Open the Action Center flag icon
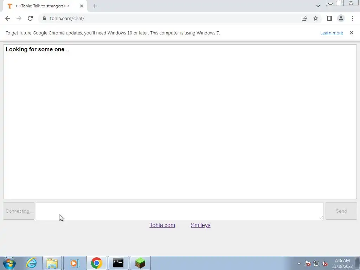 [x=308, y=263]
